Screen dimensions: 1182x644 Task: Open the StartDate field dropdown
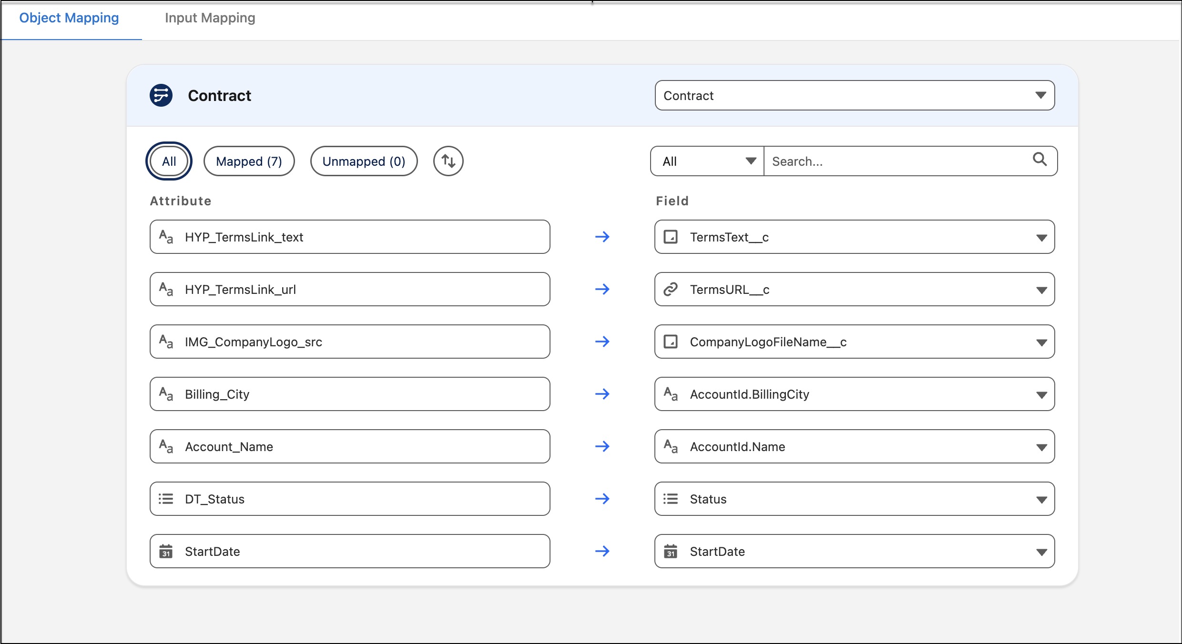click(x=855, y=551)
